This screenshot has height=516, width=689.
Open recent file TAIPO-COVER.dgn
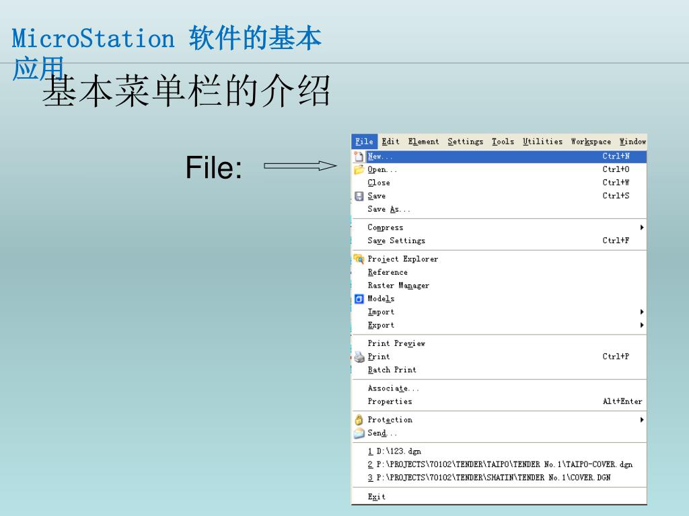(x=499, y=464)
